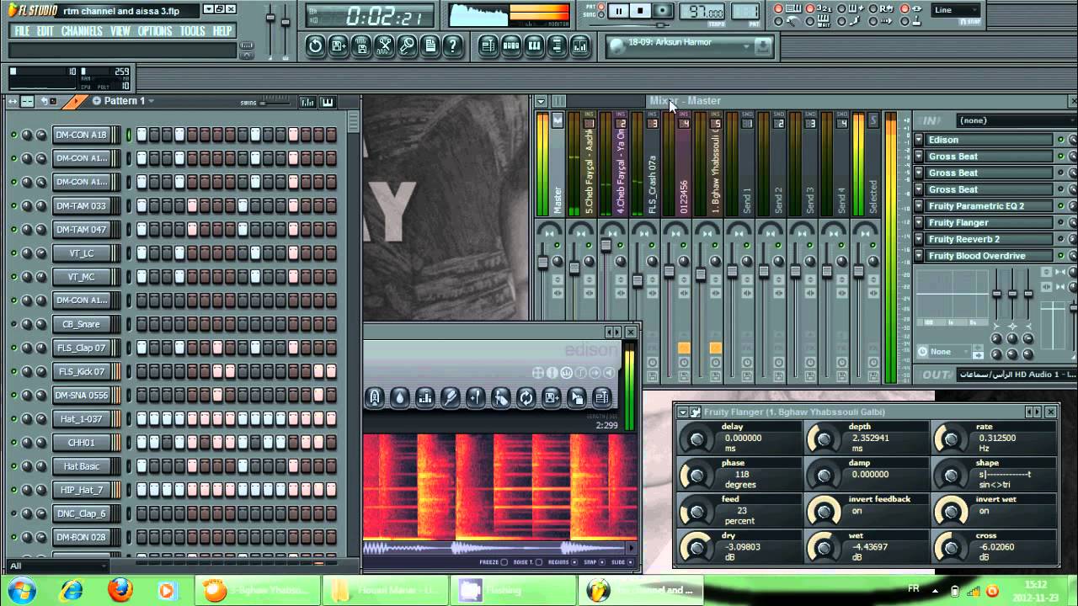Image resolution: width=1078 pixels, height=606 pixels.
Task: Open the piano roll view icon
Action: pyautogui.click(x=534, y=45)
